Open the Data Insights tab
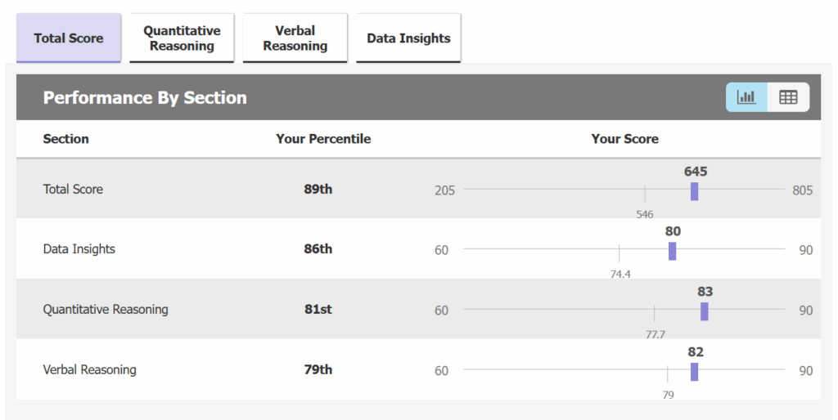Image resolution: width=838 pixels, height=420 pixels. 408,38
